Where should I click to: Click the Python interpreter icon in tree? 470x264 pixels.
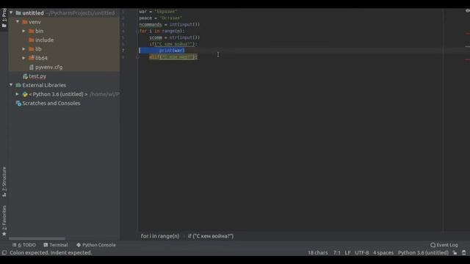pyautogui.click(x=25, y=95)
